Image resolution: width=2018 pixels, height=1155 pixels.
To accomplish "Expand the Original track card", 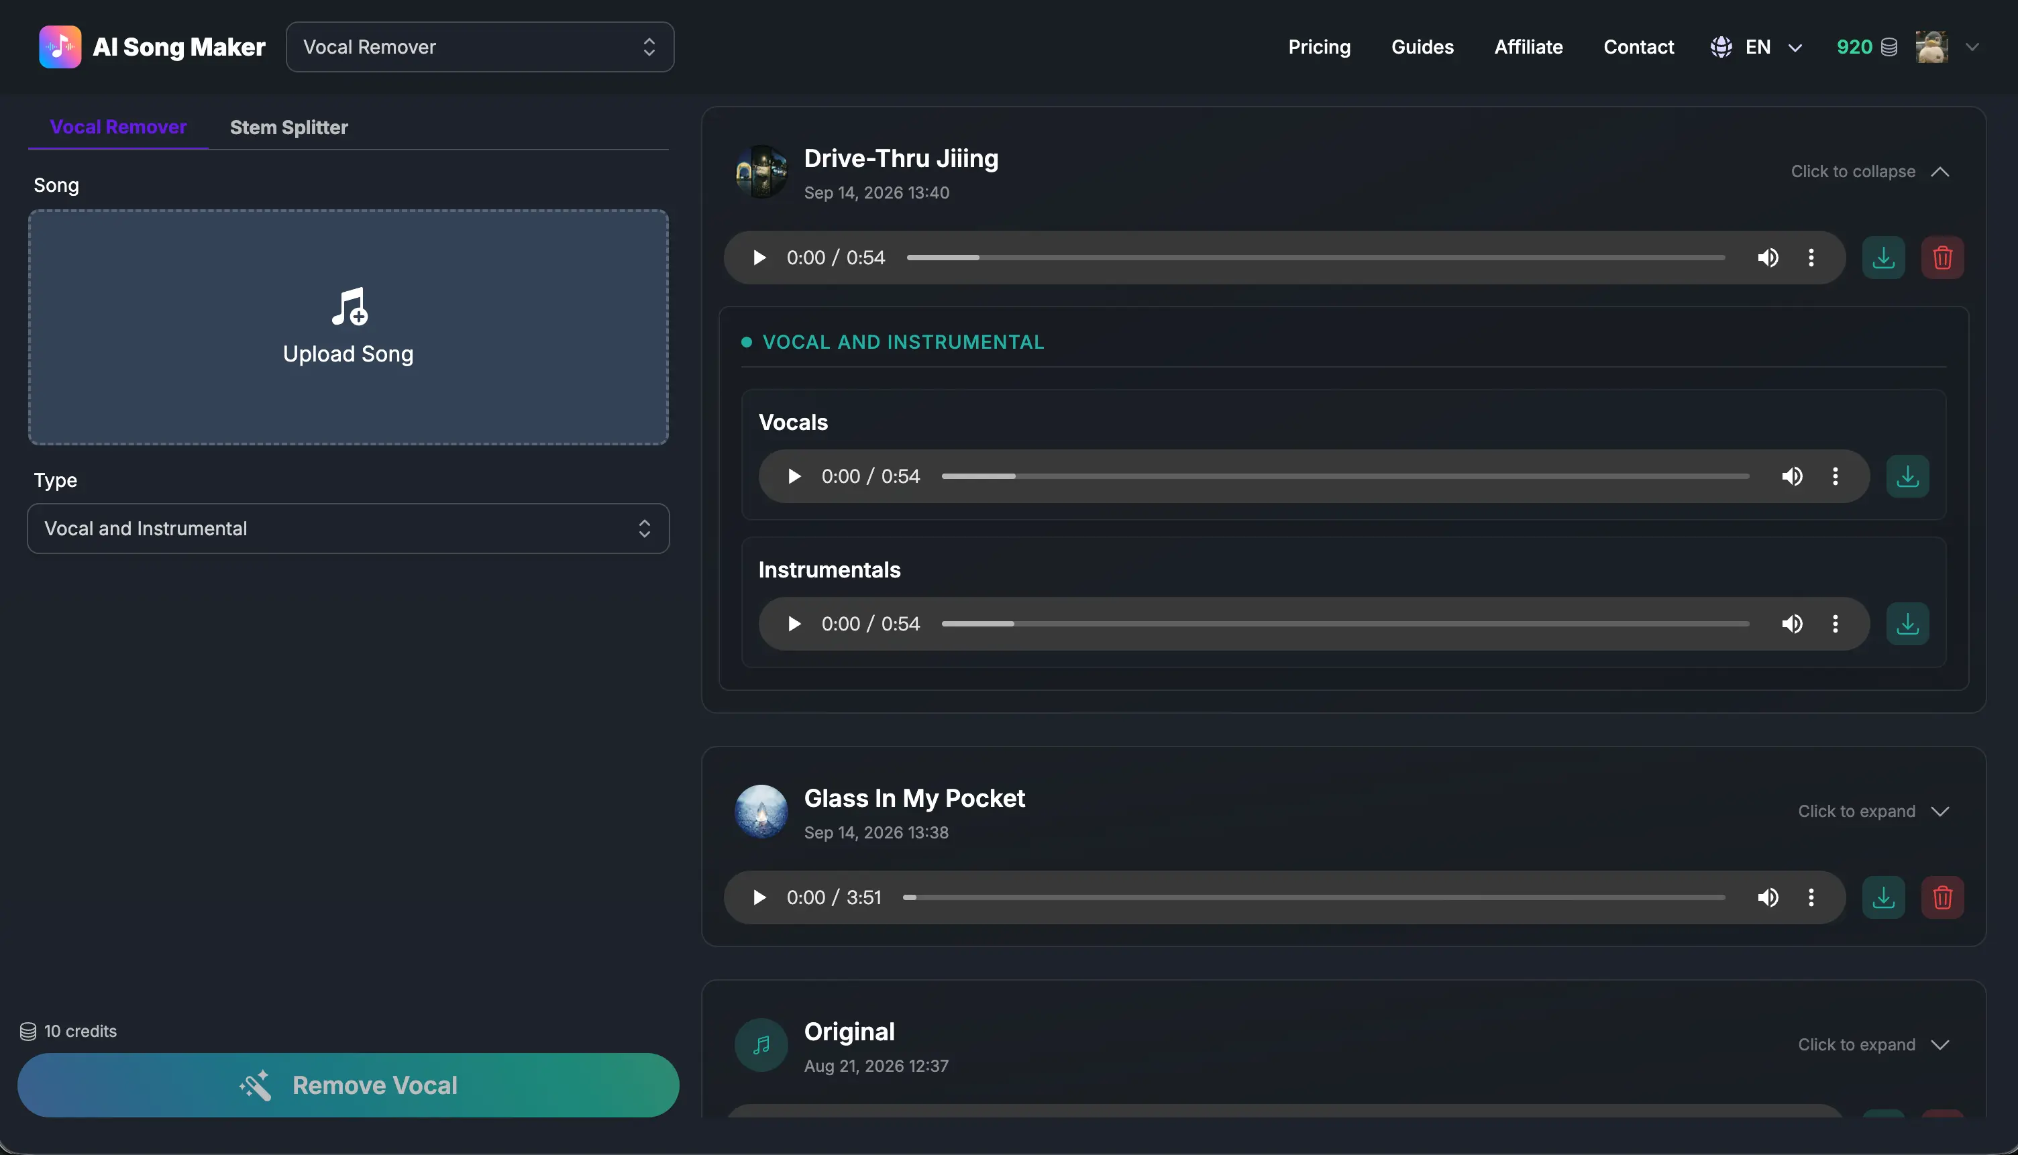I will 1874,1045.
